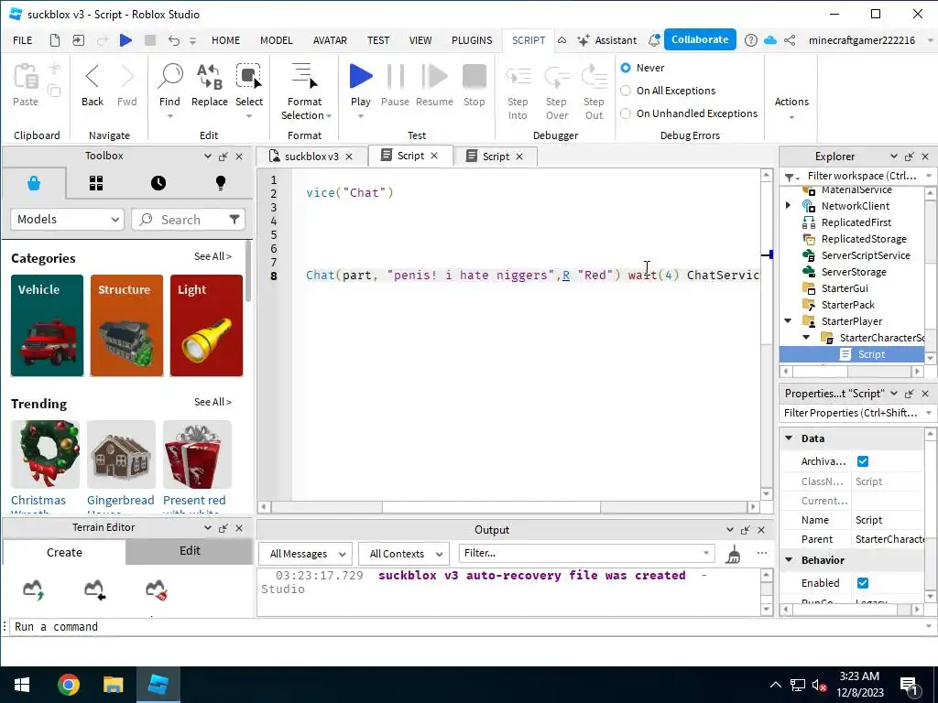This screenshot has width=938, height=703.
Task: Click the quick-access Play icon in title toolbar
Action: tap(125, 40)
